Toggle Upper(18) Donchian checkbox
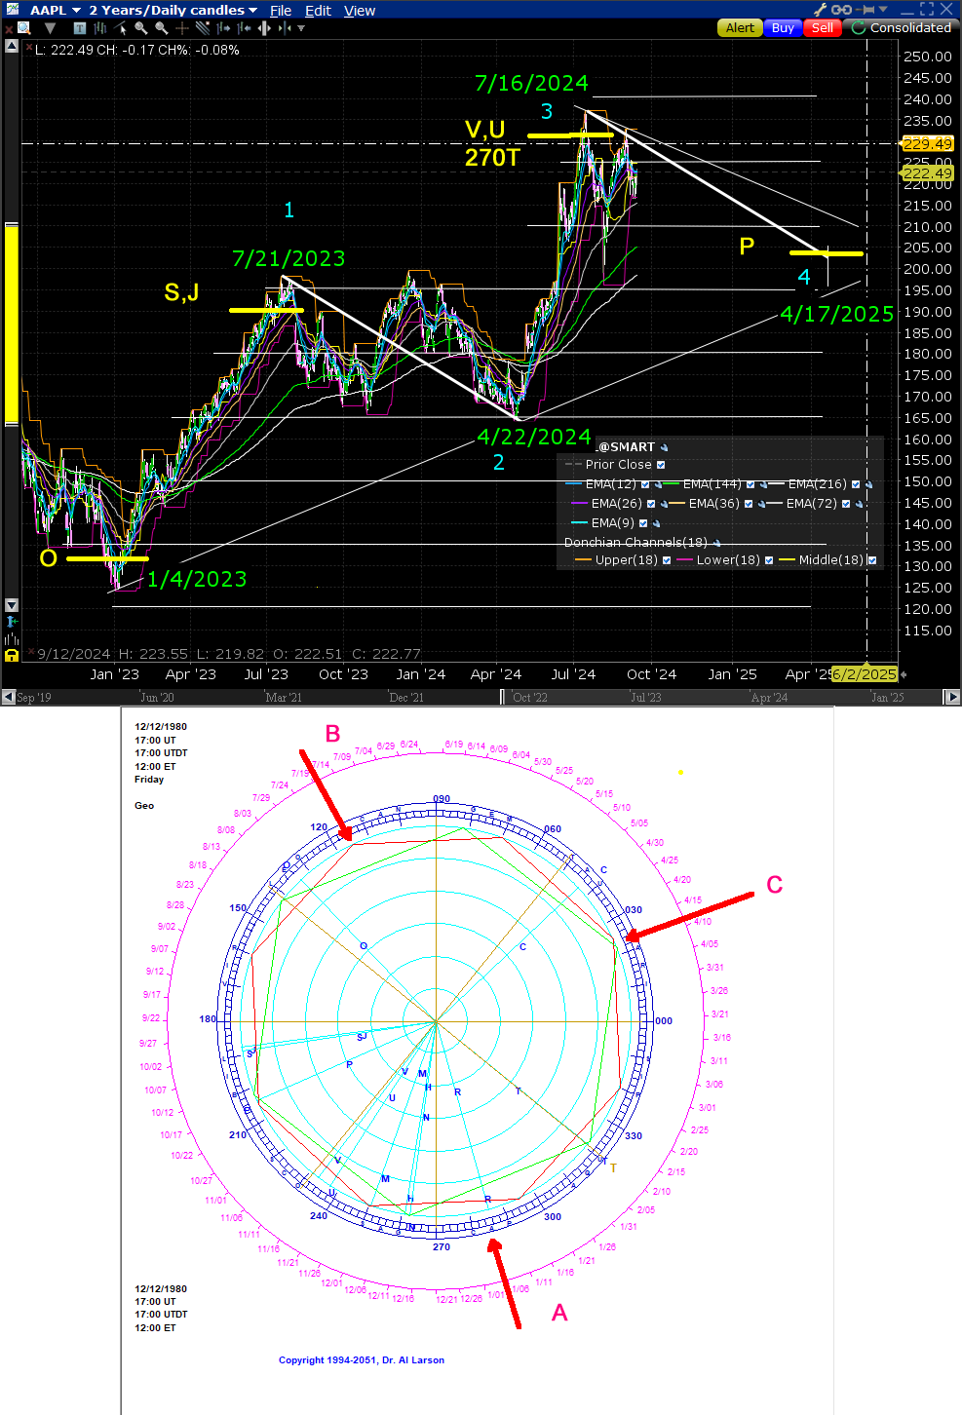 (x=667, y=560)
